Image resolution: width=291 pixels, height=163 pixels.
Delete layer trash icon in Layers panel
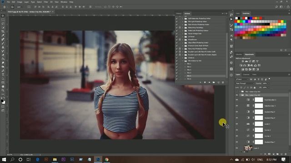(286, 154)
